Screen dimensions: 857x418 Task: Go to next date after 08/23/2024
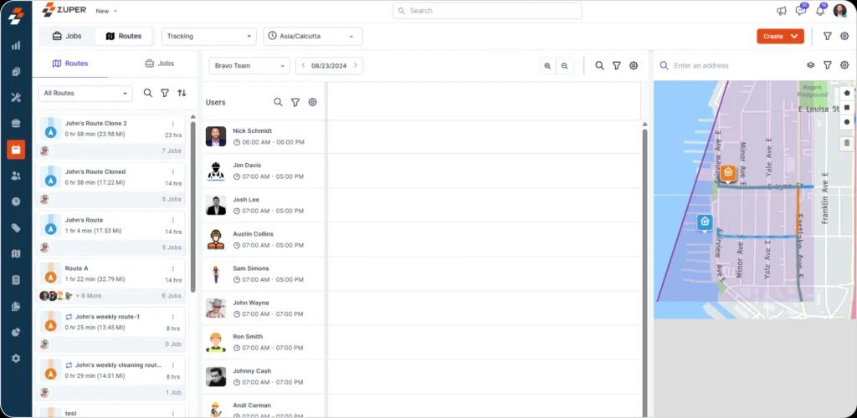click(x=356, y=65)
